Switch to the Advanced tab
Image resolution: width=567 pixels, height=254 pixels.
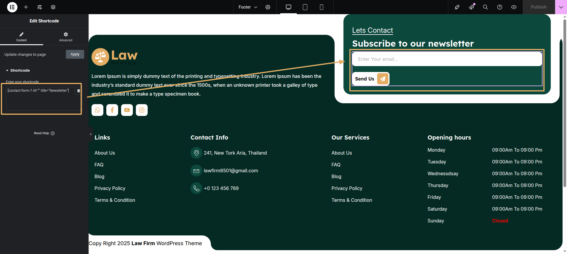tap(66, 37)
